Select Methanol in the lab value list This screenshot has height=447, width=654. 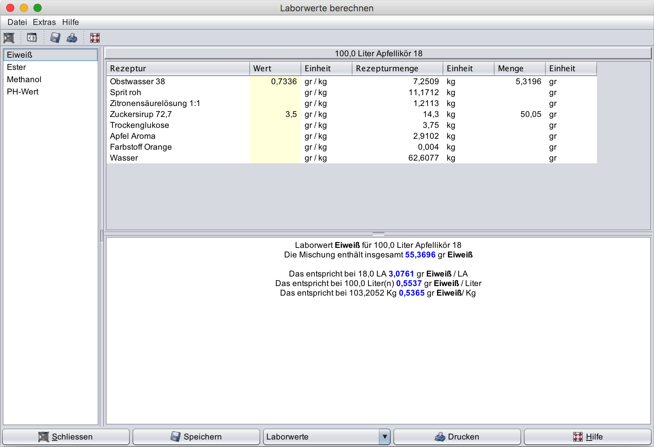24,79
